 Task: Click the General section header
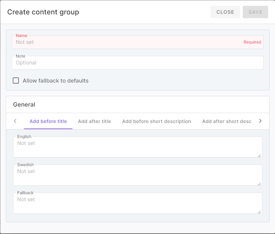(24, 104)
